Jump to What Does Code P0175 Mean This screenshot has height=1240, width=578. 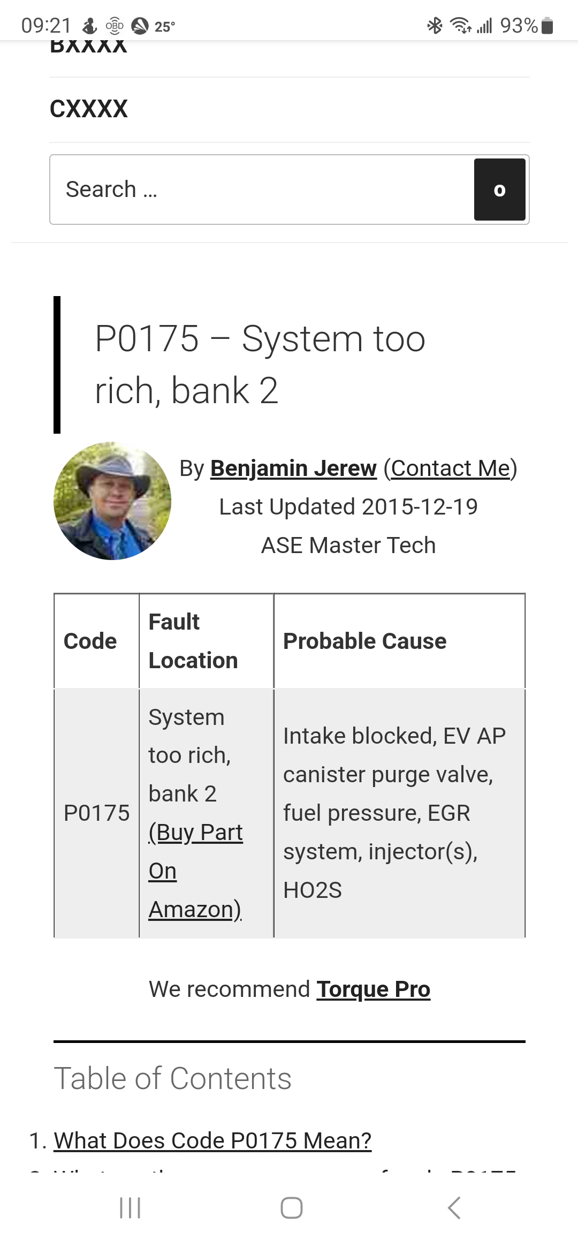click(x=212, y=1140)
